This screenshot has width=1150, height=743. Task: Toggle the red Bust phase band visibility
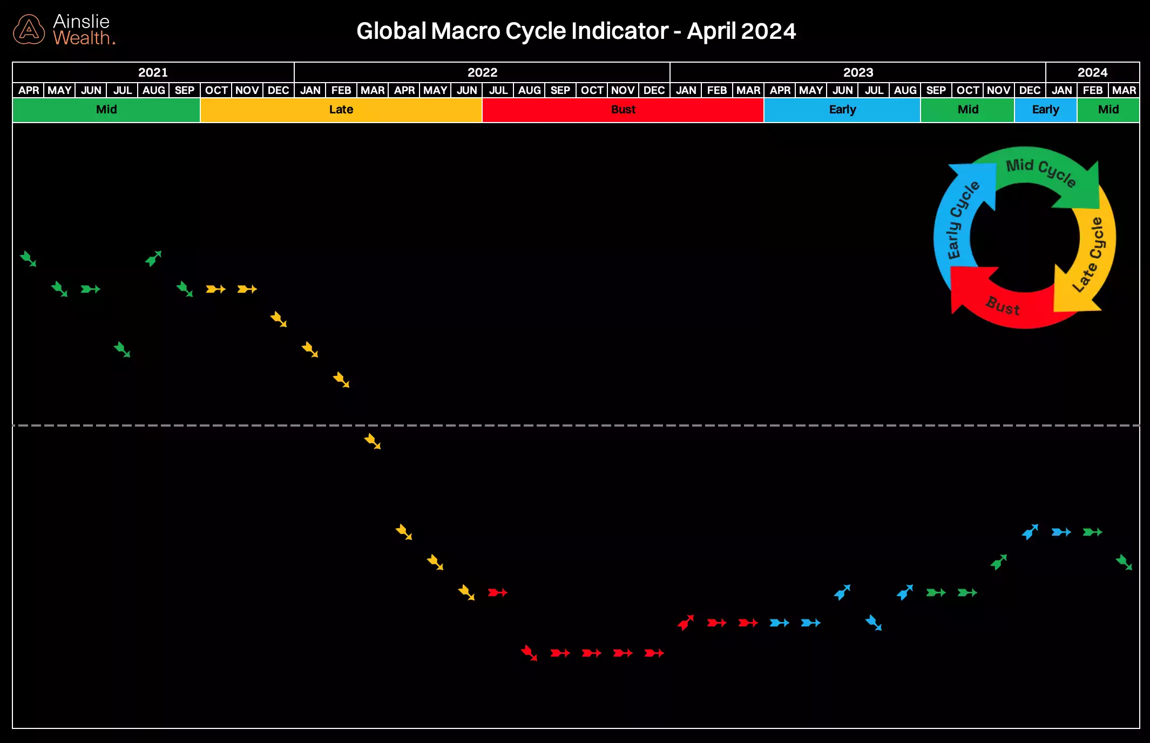[x=624, y=110]
